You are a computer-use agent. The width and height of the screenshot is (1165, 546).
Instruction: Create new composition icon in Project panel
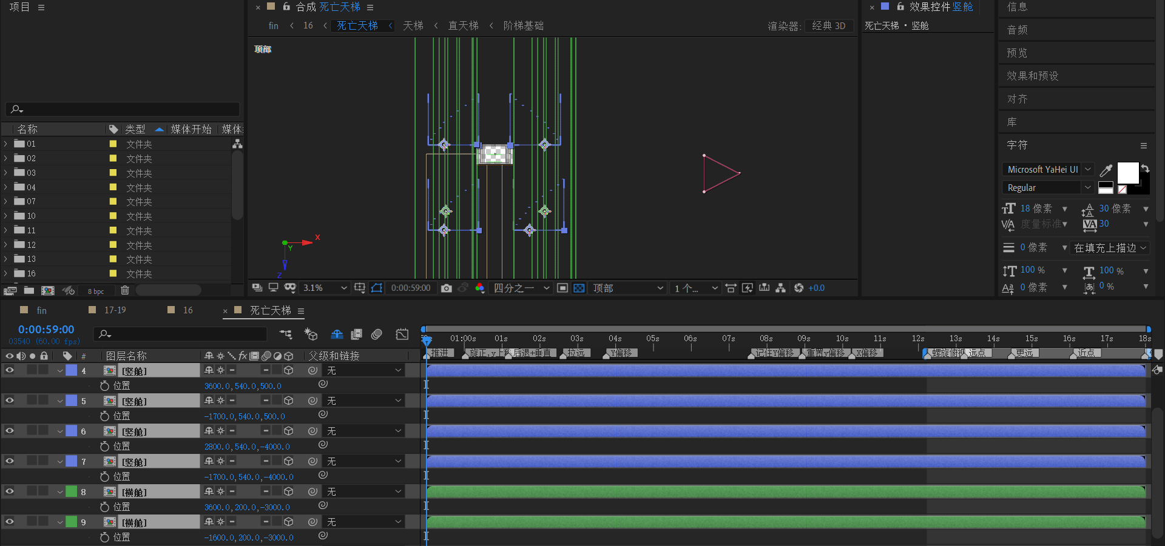coord(47,291)
